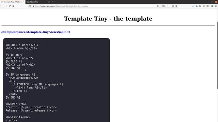Image resolution: width=218 pixels, height=122 pixels.
Task: Open the Library icon in toolbar
Action: pos(197,6)
